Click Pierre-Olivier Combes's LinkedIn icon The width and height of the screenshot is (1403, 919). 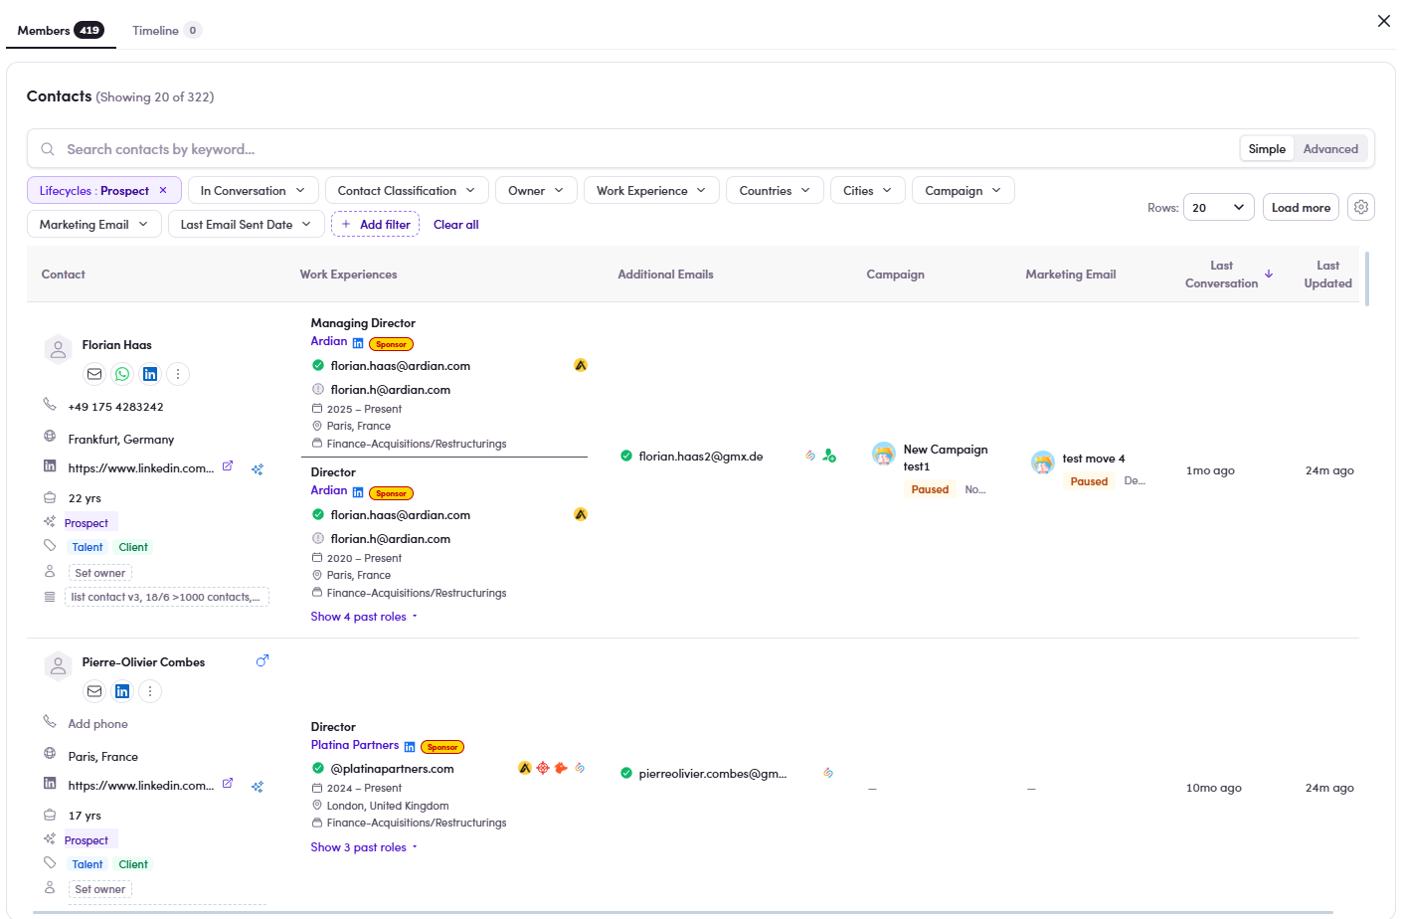(122, 691)
